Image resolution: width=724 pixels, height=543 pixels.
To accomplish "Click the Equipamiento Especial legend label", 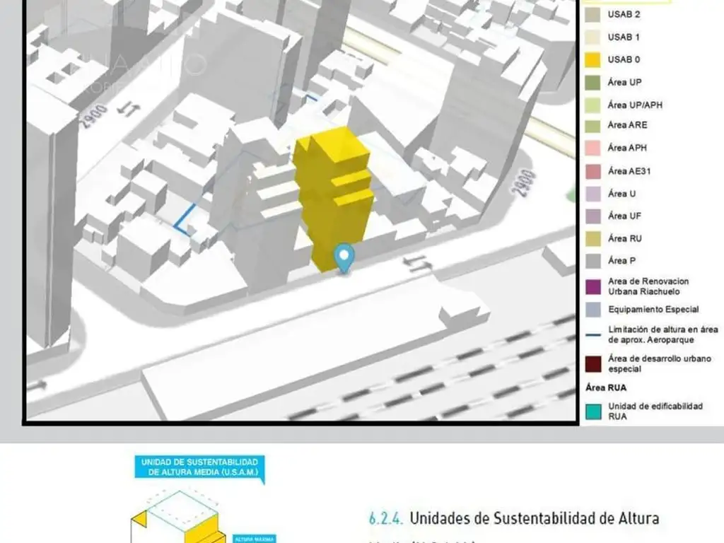I will click(653, 310).
